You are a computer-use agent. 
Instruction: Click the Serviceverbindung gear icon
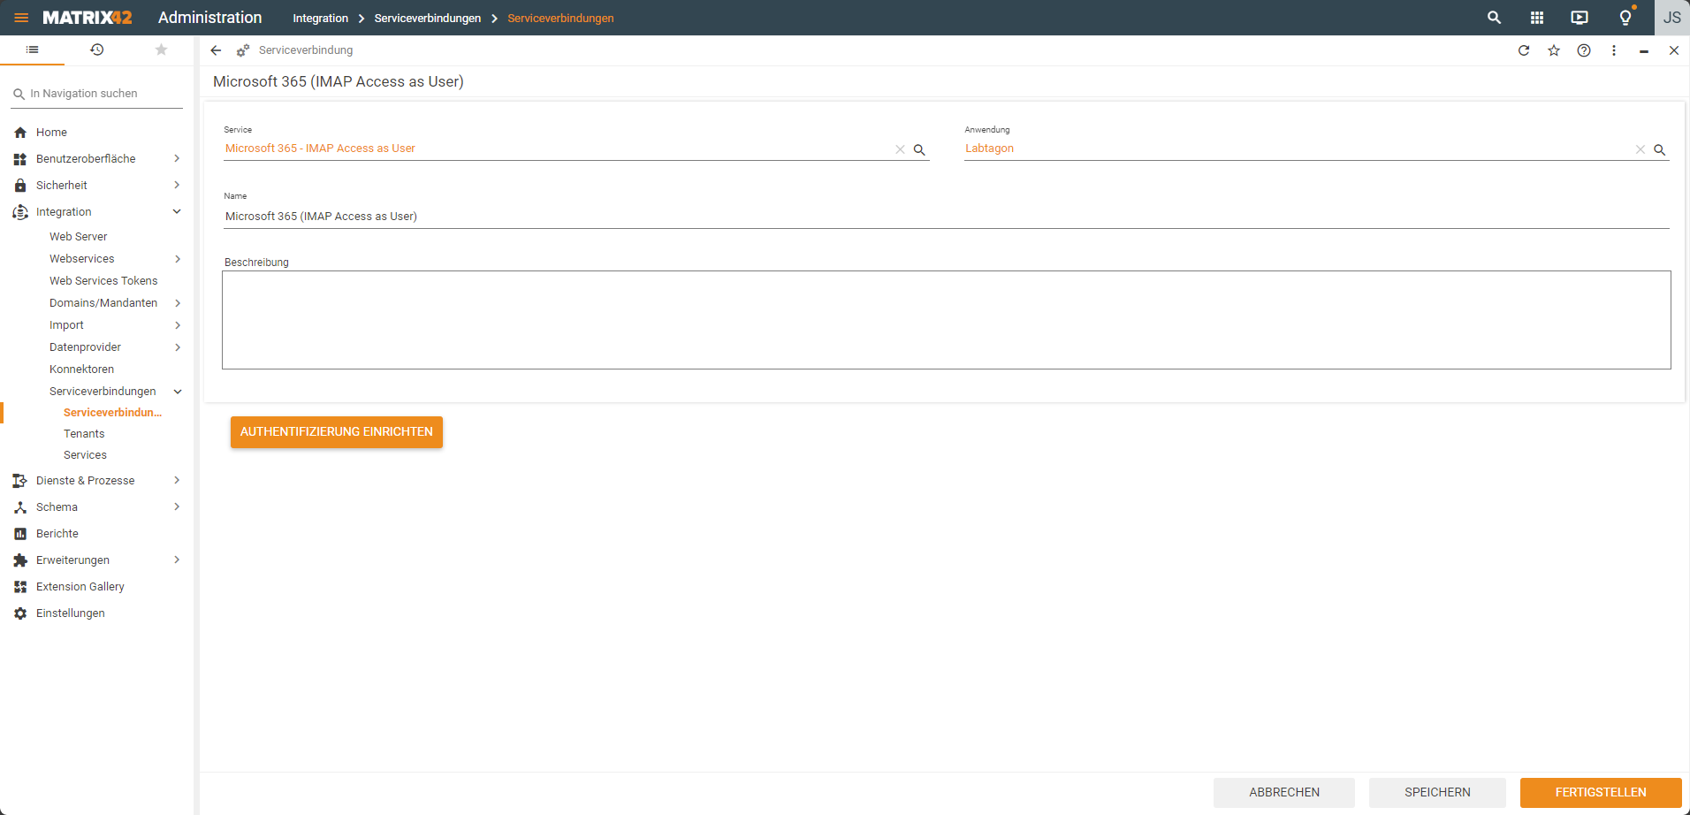[x=243, y=50]
